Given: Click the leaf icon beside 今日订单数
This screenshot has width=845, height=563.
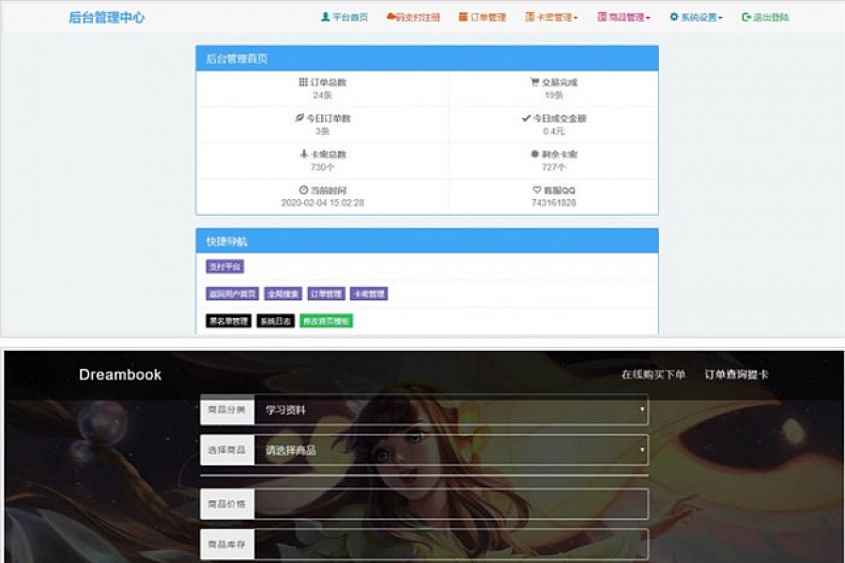Looking at the screenshot, I should point(300,118).
